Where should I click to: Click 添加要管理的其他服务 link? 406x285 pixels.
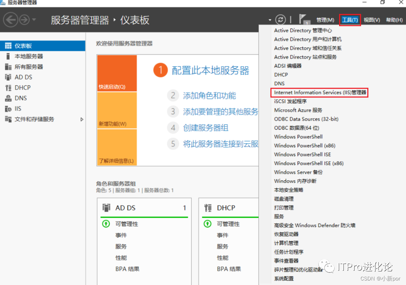click(221, 112)
